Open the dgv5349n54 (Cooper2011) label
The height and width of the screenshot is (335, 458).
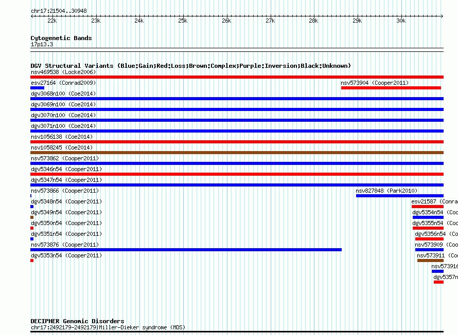[x=66, y=212]
